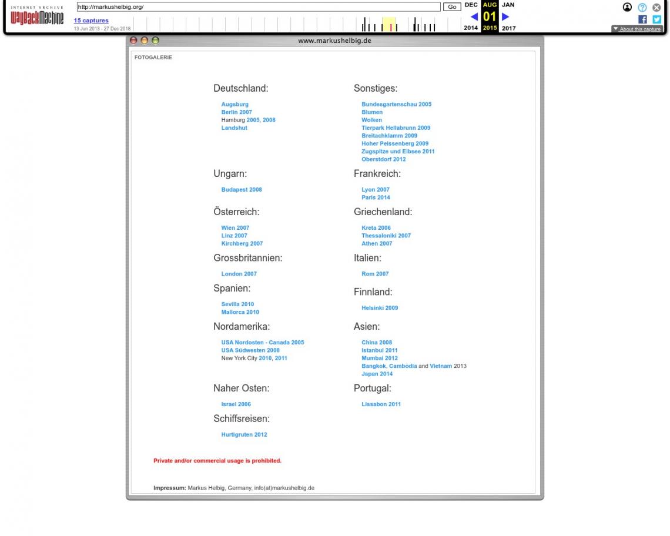
Task: Open the Wayback help icon
Action: [642, 7]
